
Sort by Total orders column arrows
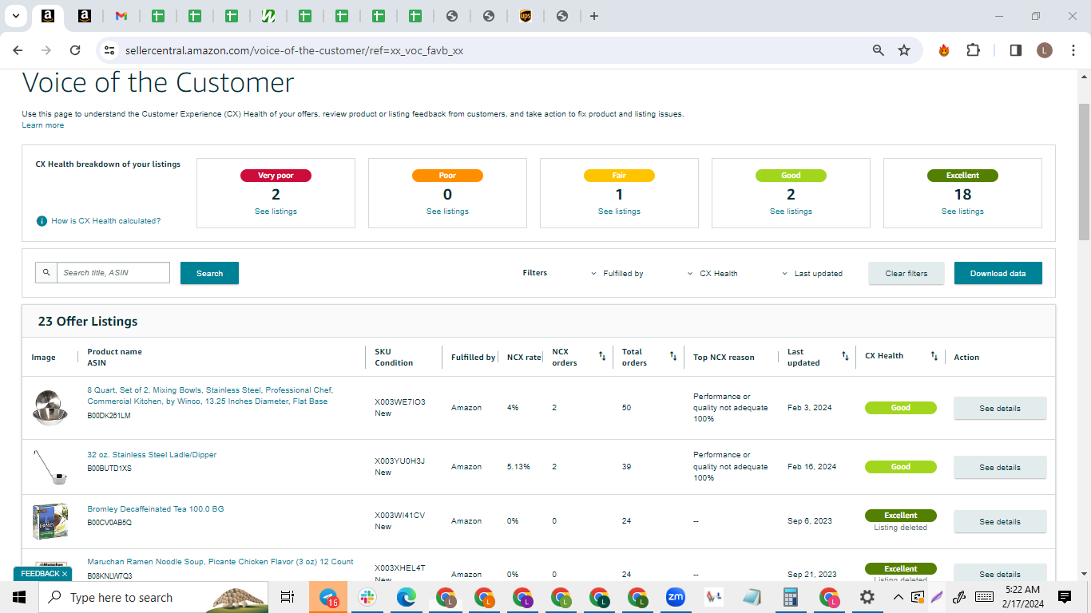tap(673, 356)
